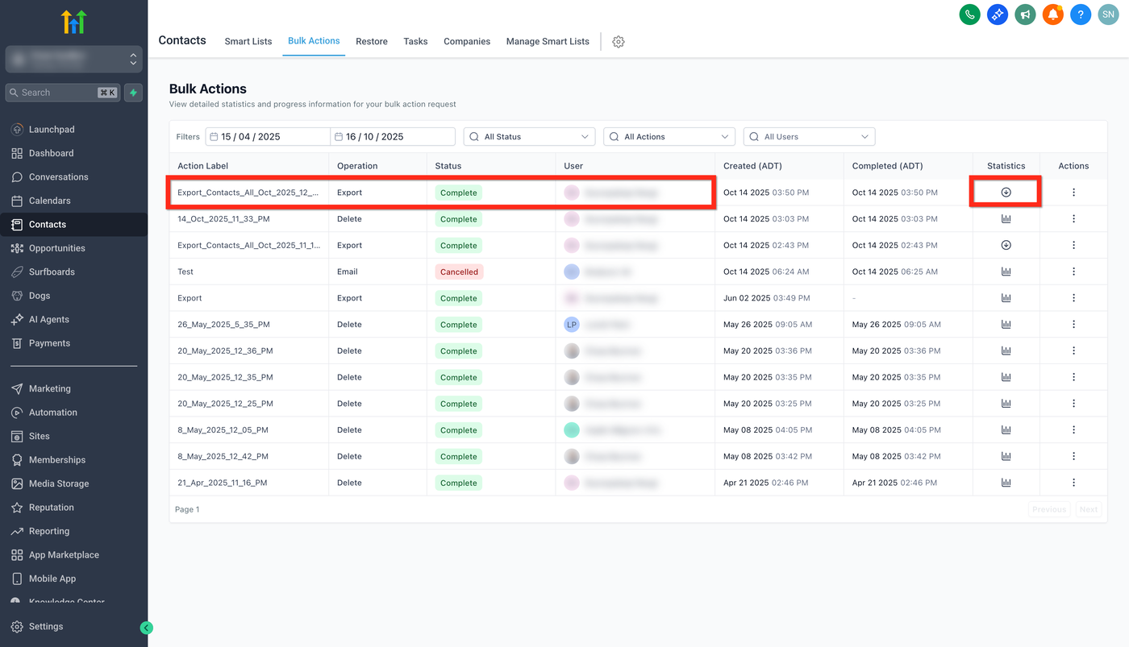Click the green lightning quick actions button
The width and height of the screenshot is (1129, 647).
click(x=133, y=93)
